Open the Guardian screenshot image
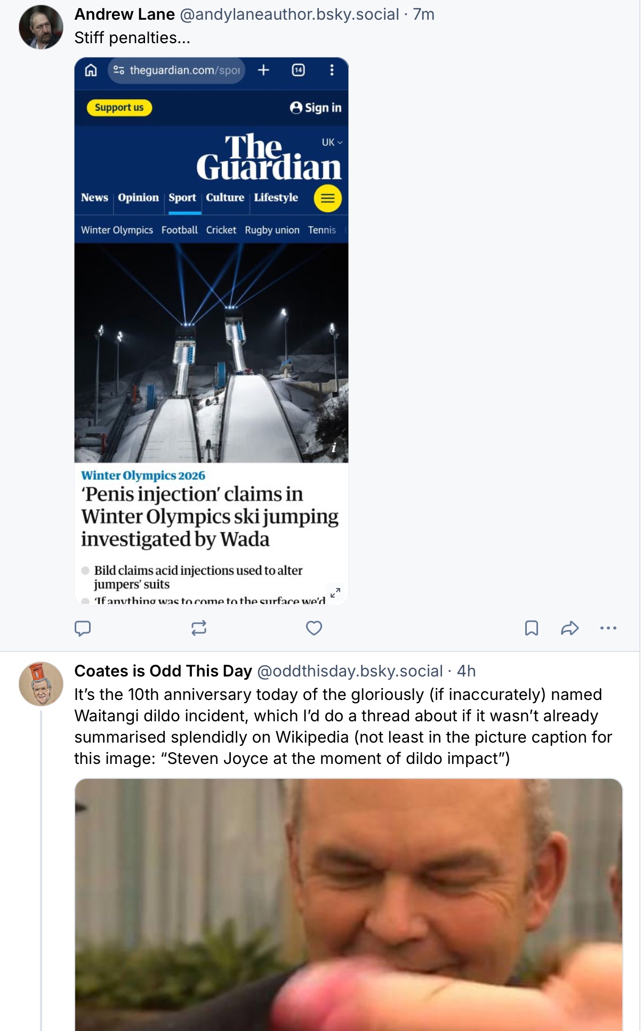This screenshot has width=642, height=1031. click(211, 331)
